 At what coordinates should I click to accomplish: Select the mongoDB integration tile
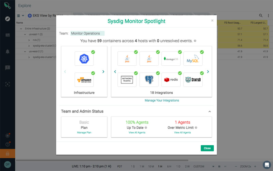click(x=171, y=58)
